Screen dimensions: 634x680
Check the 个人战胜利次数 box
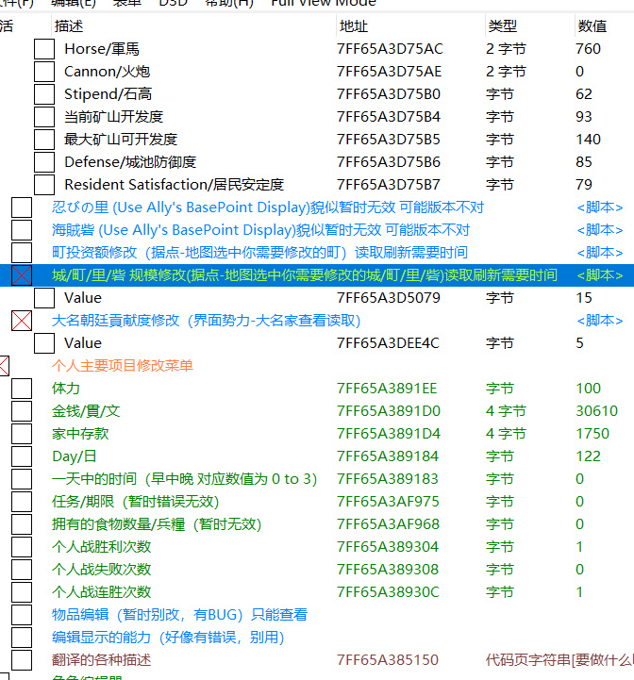(x=22, y=547)
